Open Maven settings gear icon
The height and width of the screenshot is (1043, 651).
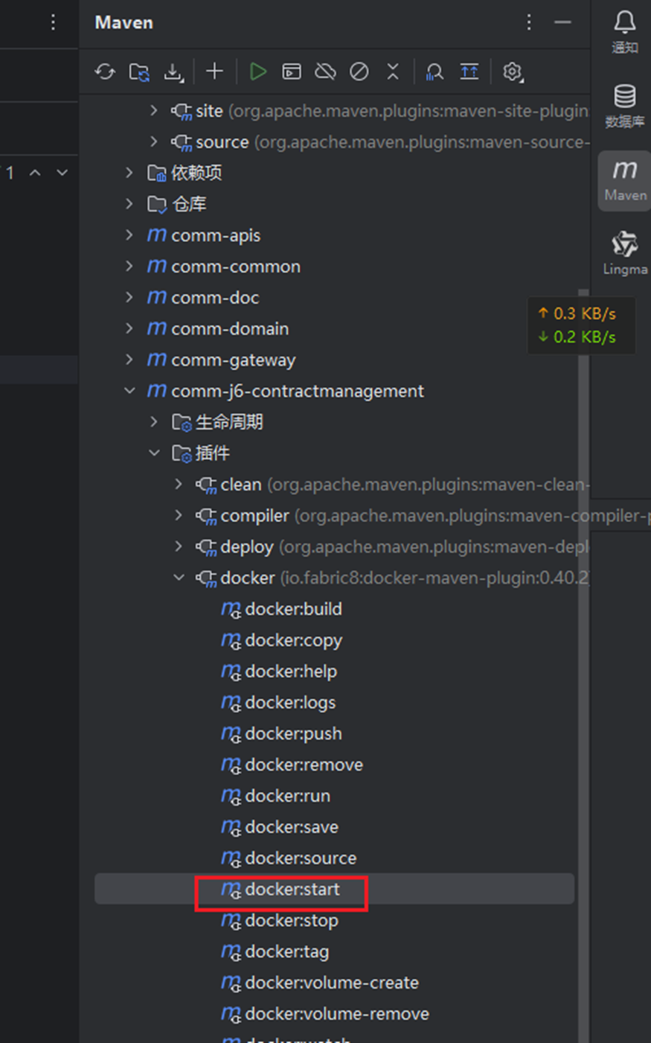coord(512,71)
